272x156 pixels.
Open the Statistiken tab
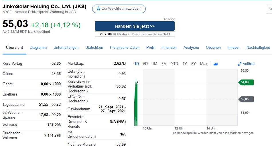click(94, 48)
